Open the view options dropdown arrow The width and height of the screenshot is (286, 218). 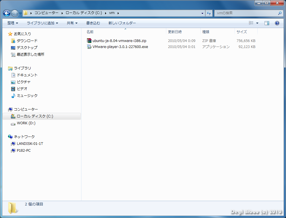[257, 23]
